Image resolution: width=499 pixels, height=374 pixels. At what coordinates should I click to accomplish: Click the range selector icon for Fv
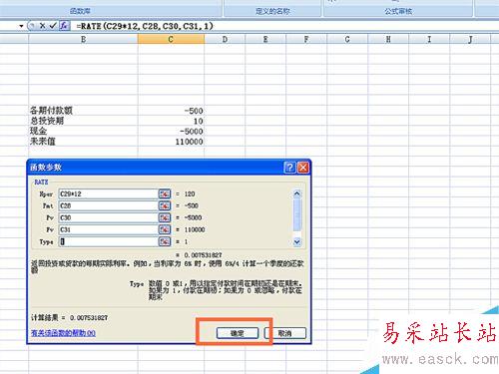(x=165, y=229)
